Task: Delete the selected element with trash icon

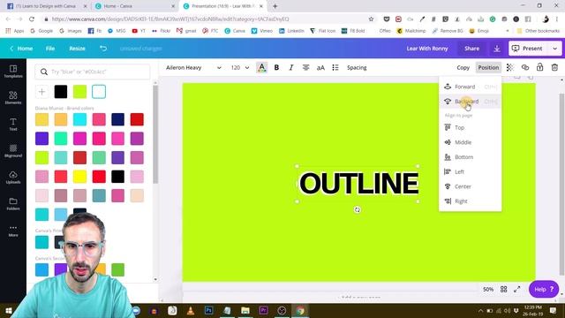Action: point(554,67)
